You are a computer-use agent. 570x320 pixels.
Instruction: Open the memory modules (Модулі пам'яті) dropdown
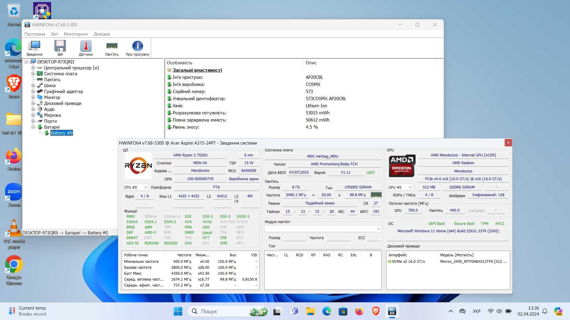click(x=323, y=229)
